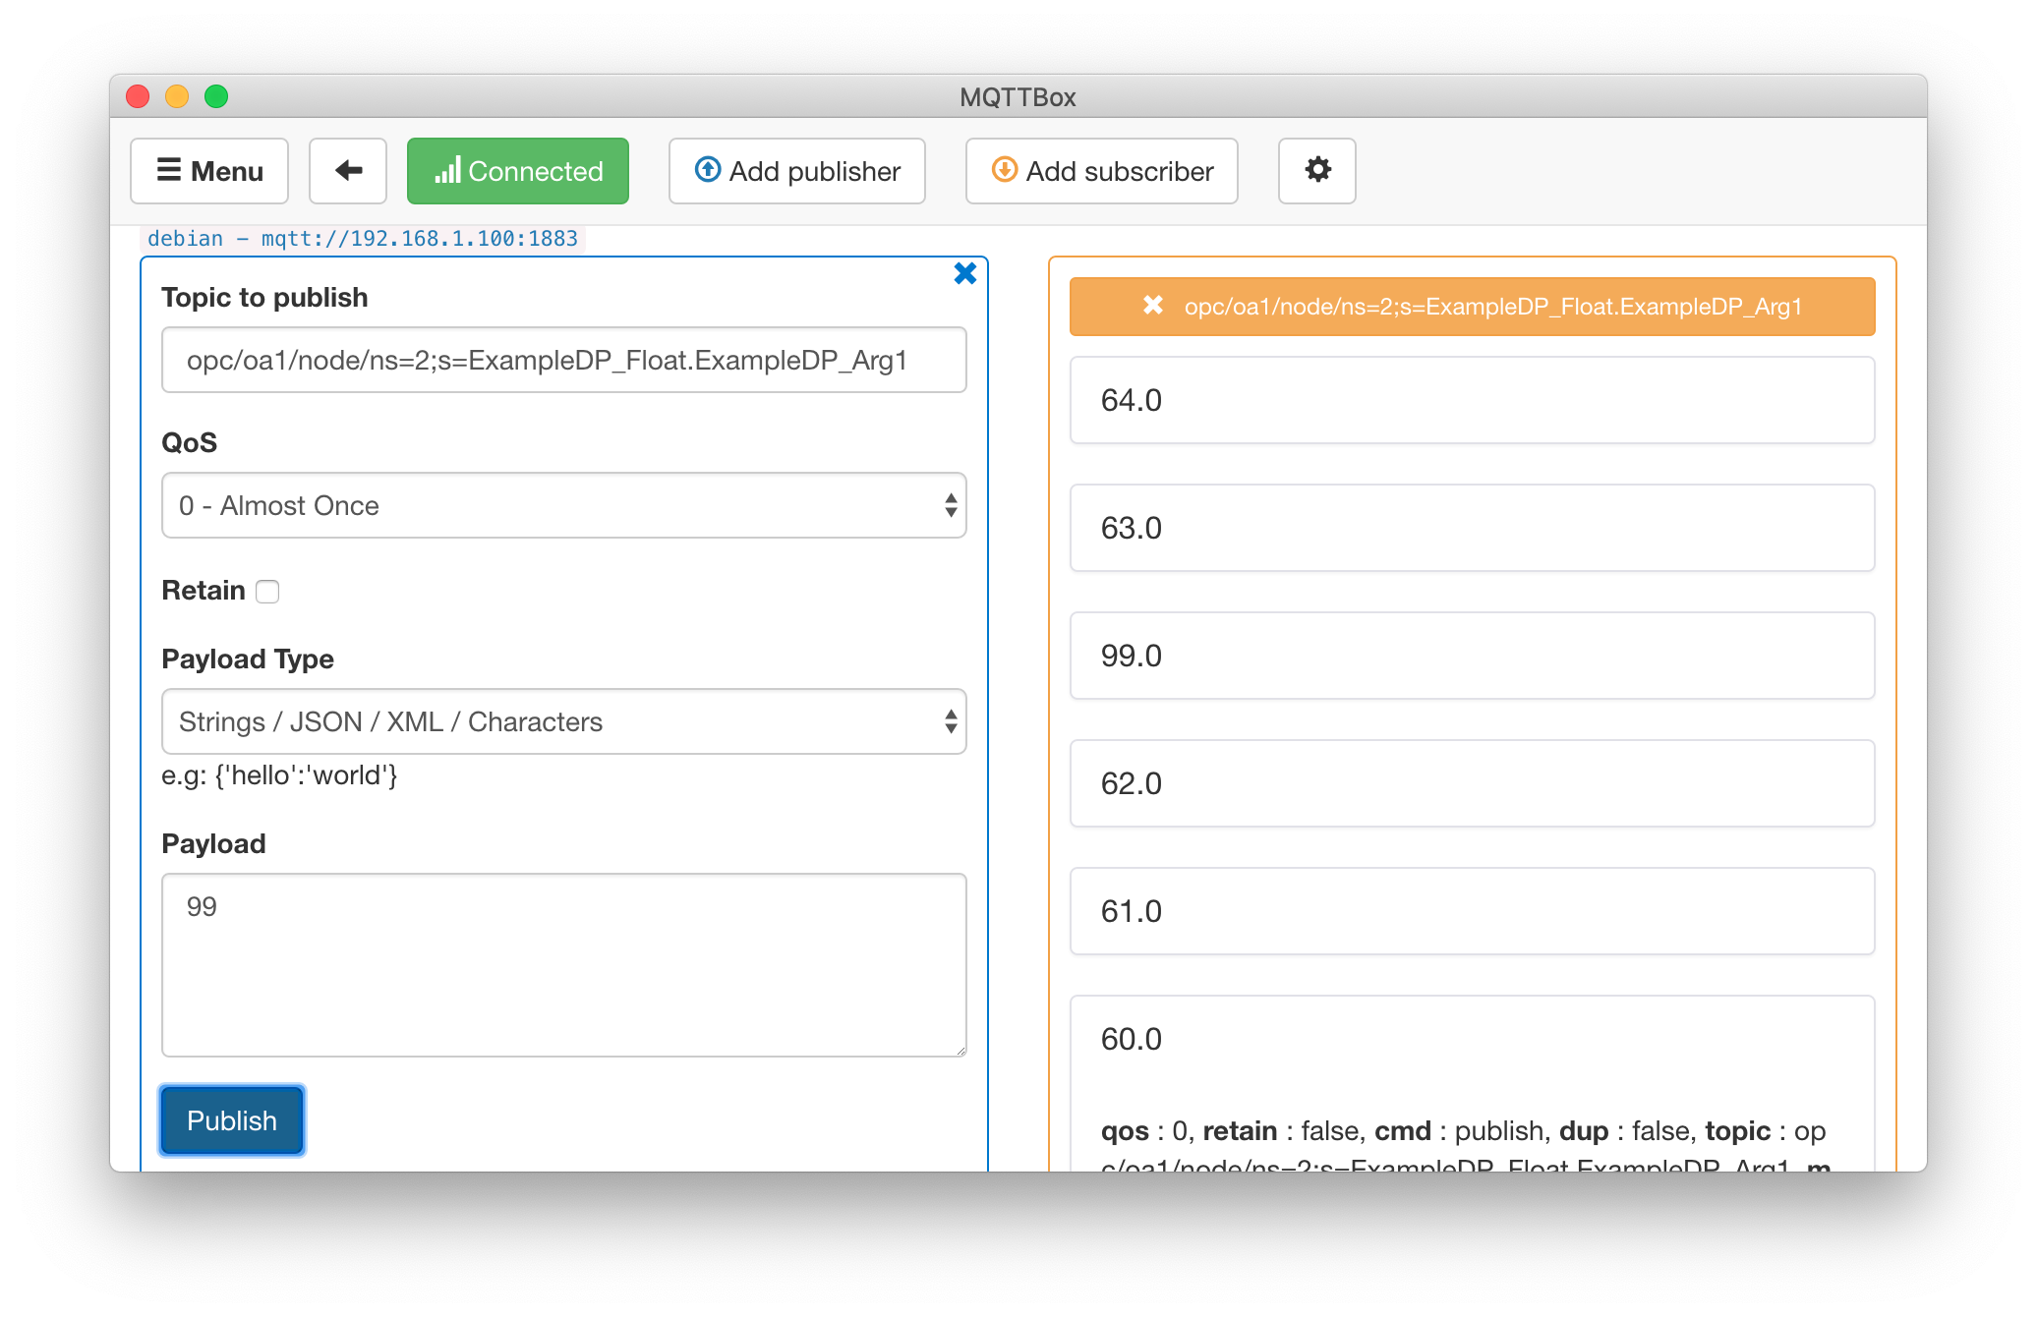The width and height of the screenshot is (2037, 1317).
Task: Unsubscribe using X on the orange topic bar
Action: (x=1153, y=306)
